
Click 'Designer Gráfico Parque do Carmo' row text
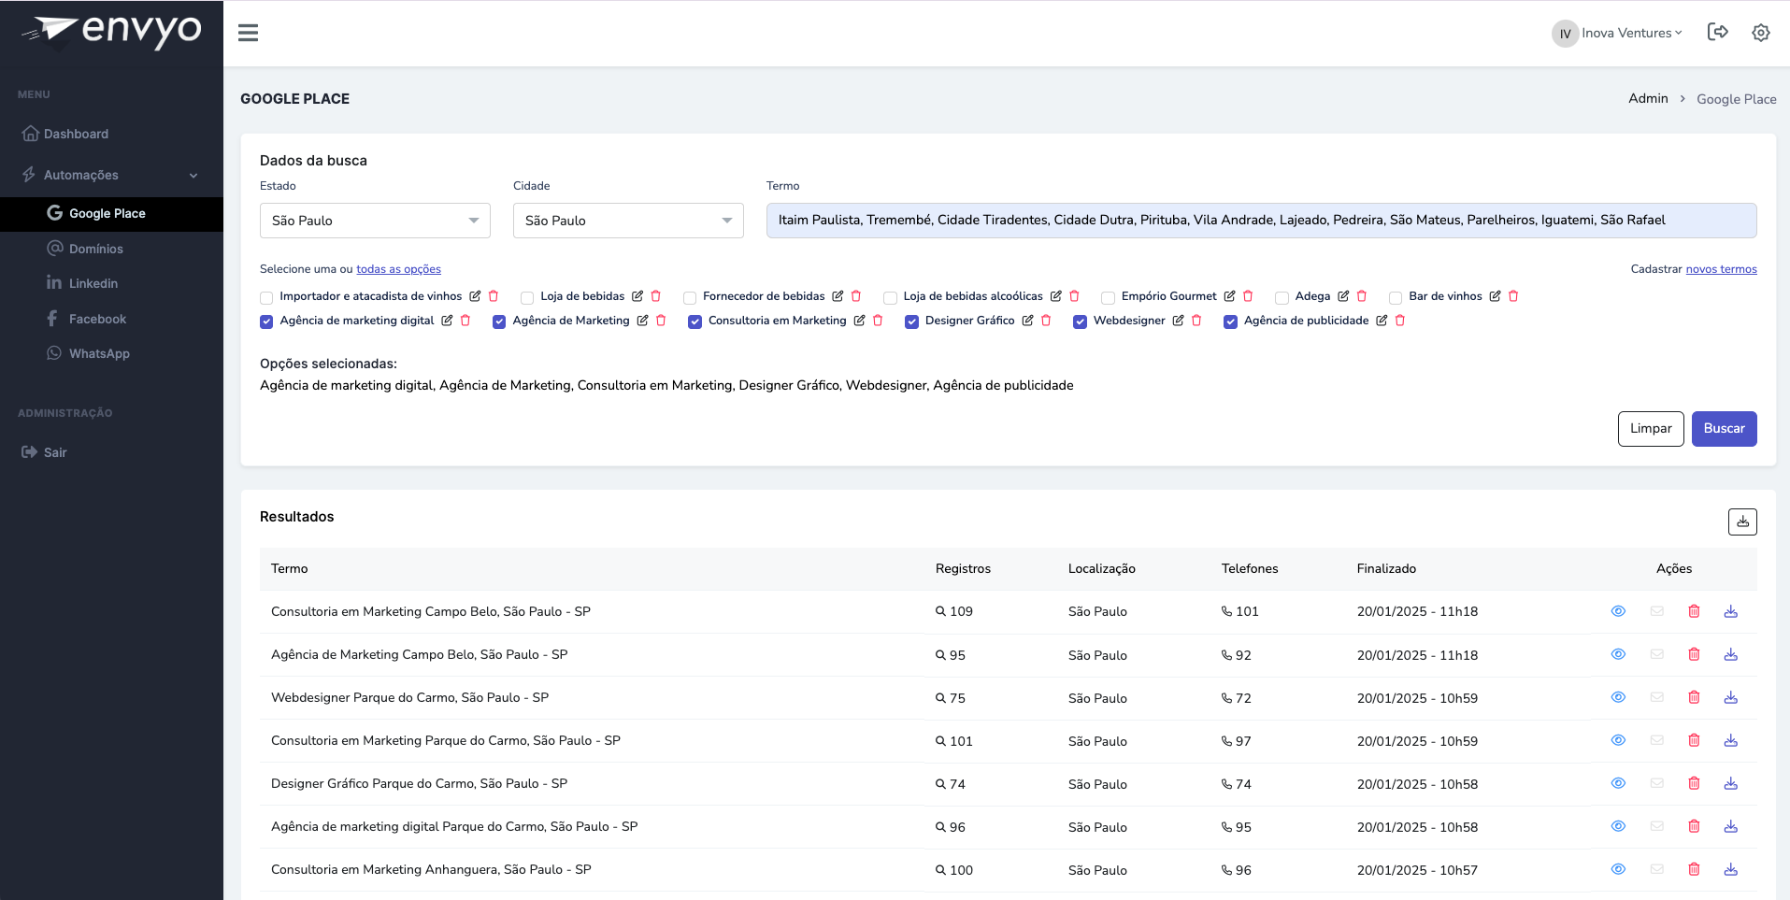pos(420,783)
